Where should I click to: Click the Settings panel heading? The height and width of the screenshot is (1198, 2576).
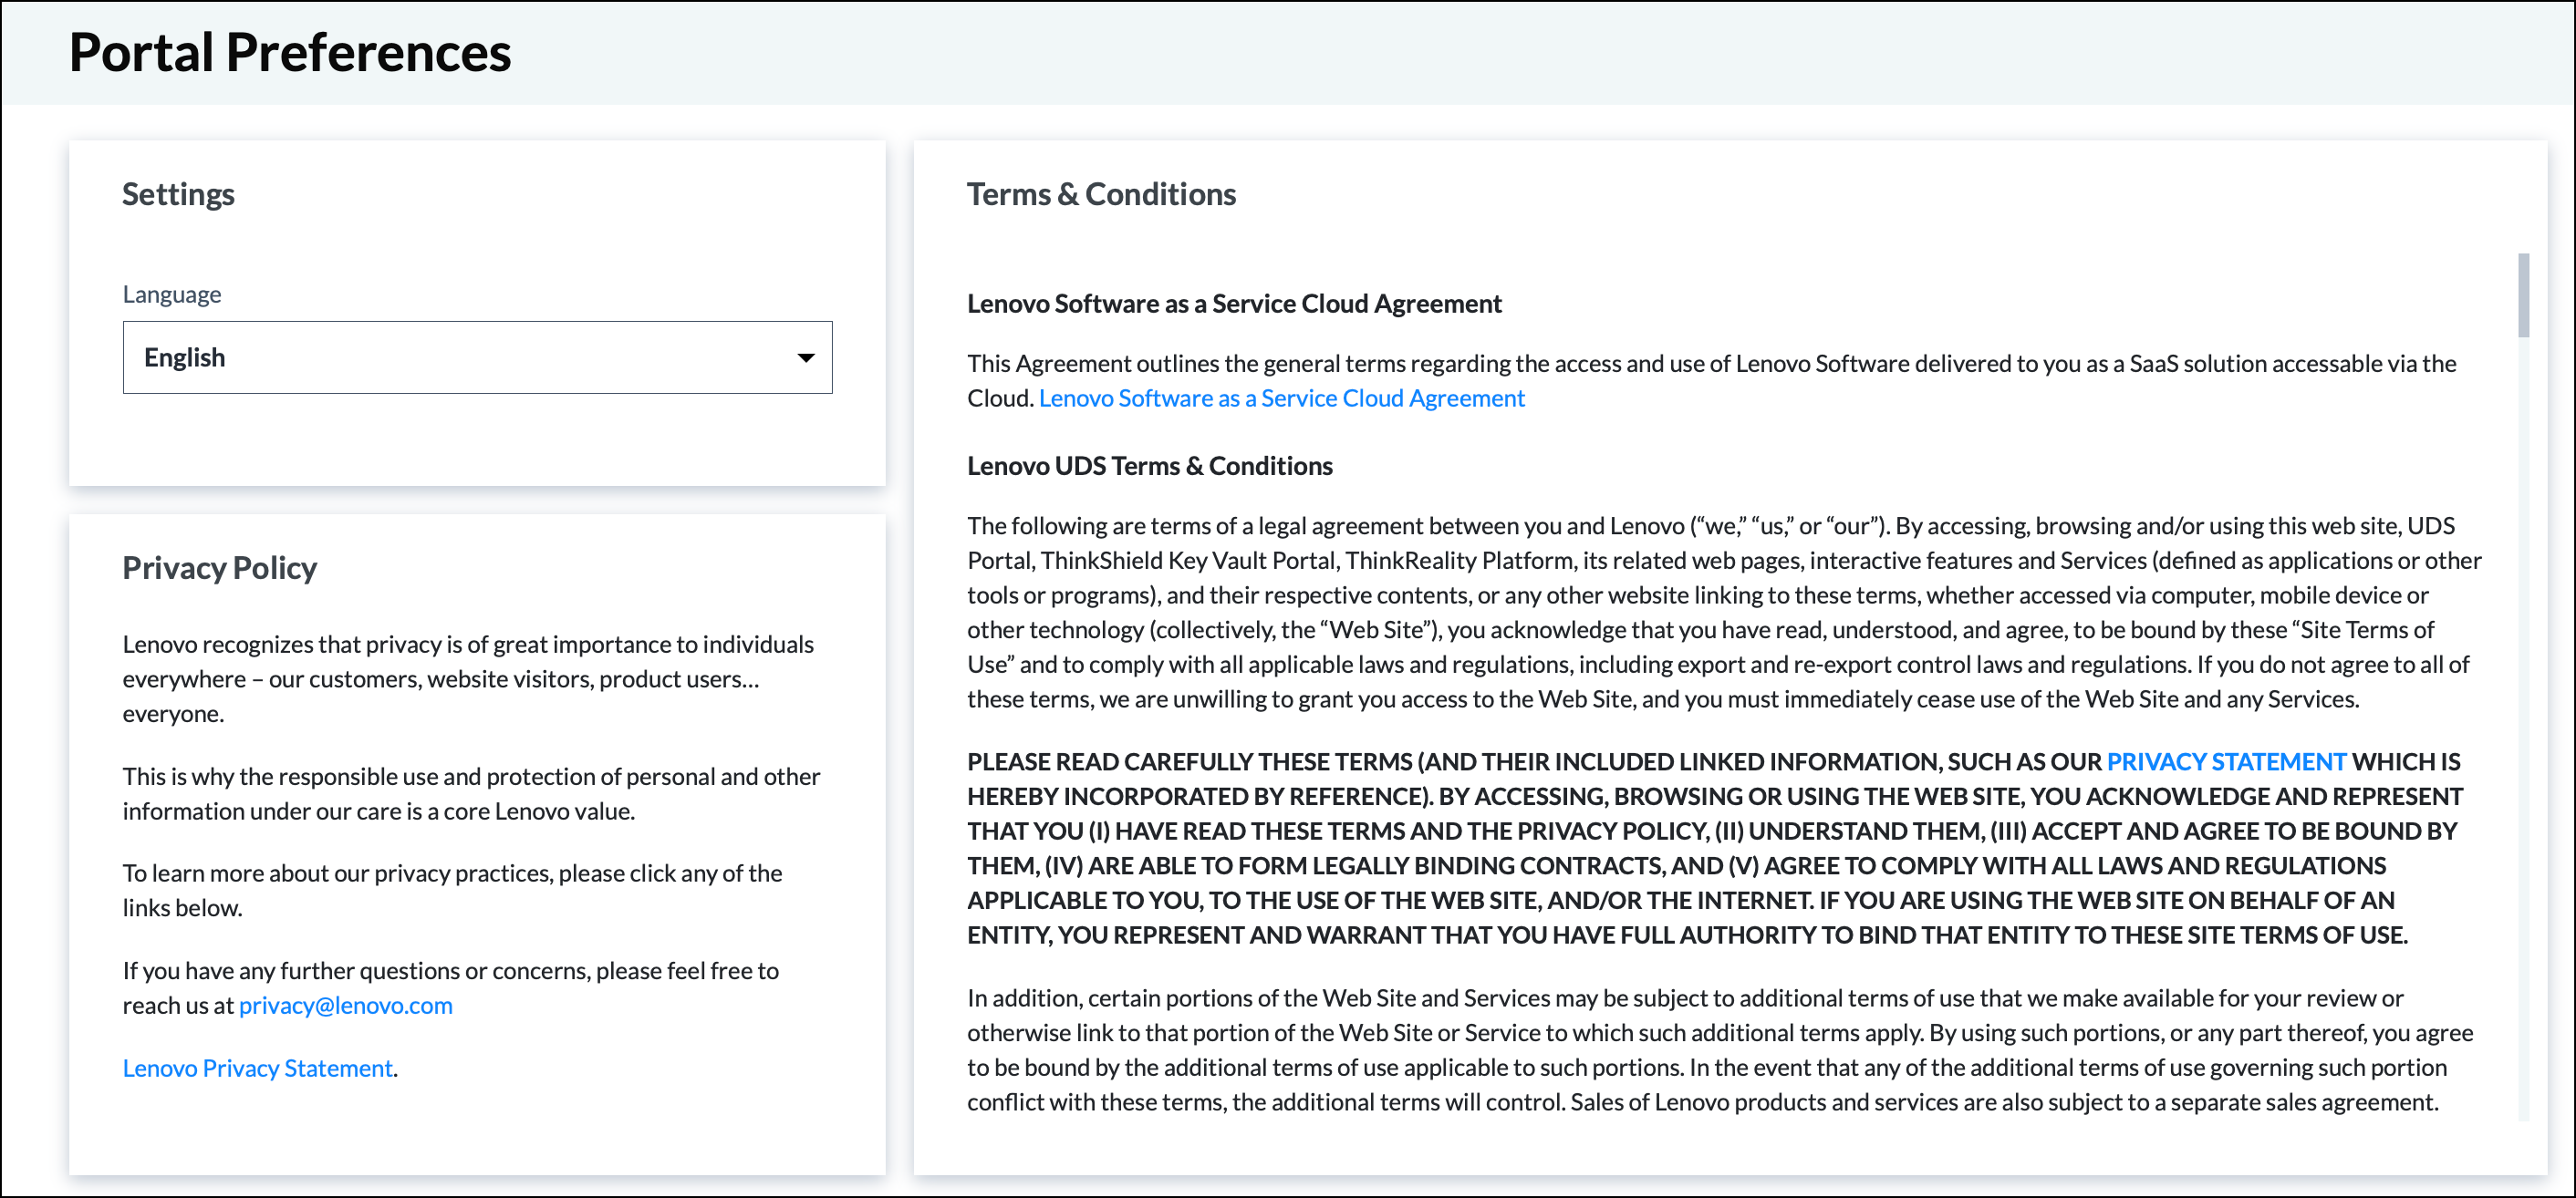coord(178,194)
